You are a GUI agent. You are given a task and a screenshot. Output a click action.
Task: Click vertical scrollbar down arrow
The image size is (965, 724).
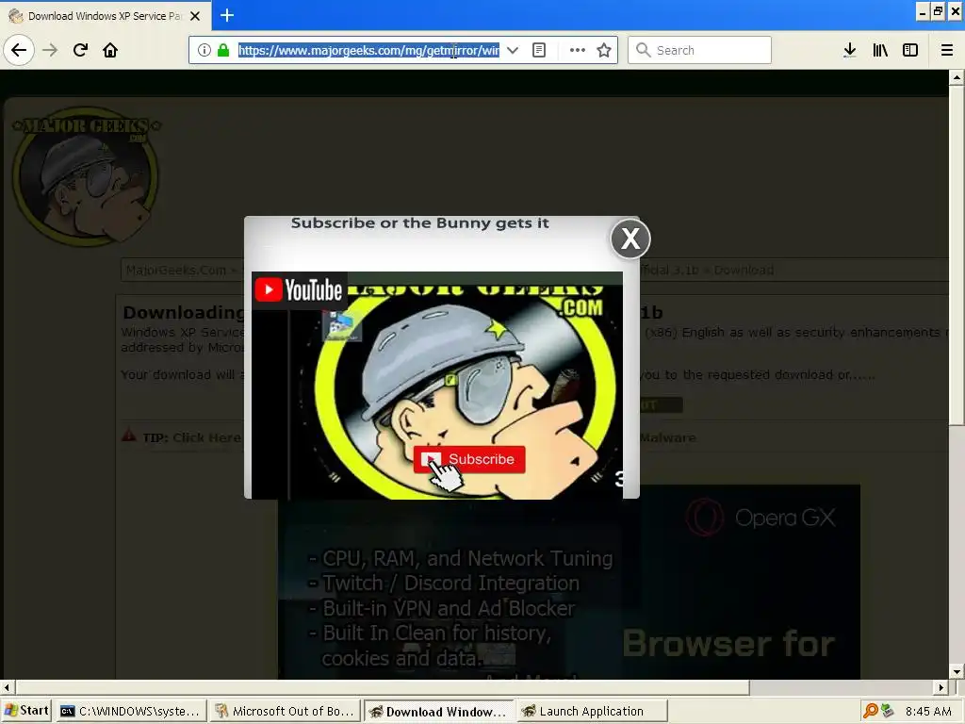pos(957,671)
